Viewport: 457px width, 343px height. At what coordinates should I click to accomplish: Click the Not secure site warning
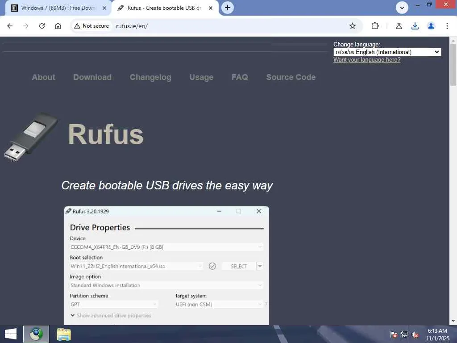[x=91, y=26]
